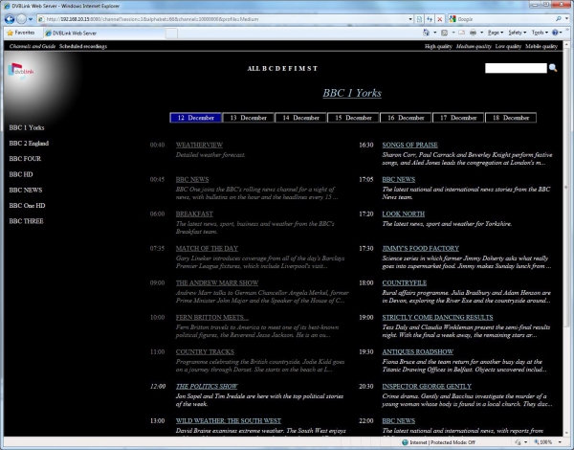Select the 14 December date tab
This screenshot has width=574, height=450.
300,118
